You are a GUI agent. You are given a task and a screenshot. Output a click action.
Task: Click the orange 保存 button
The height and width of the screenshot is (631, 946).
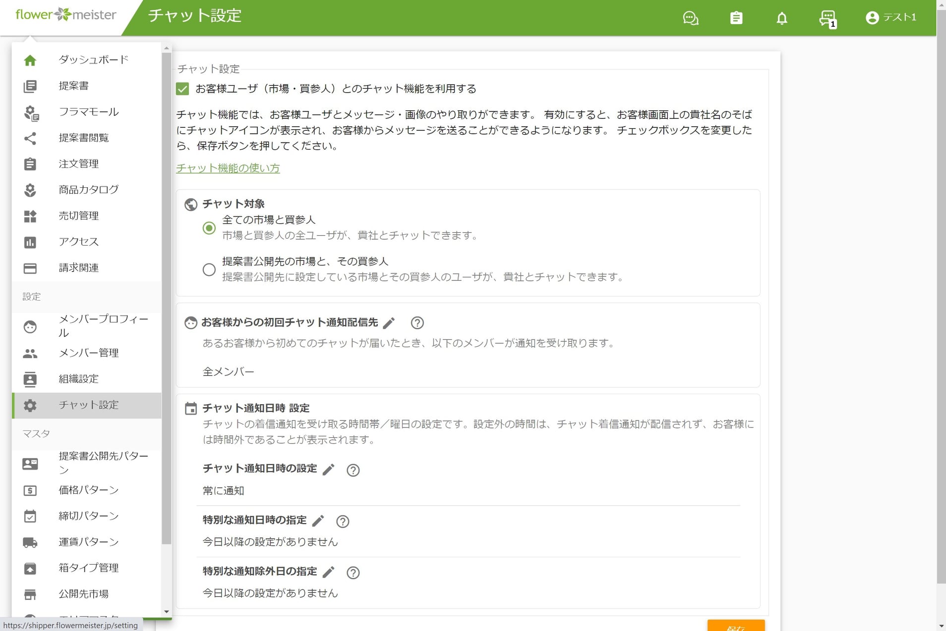(x=736, y=625)
